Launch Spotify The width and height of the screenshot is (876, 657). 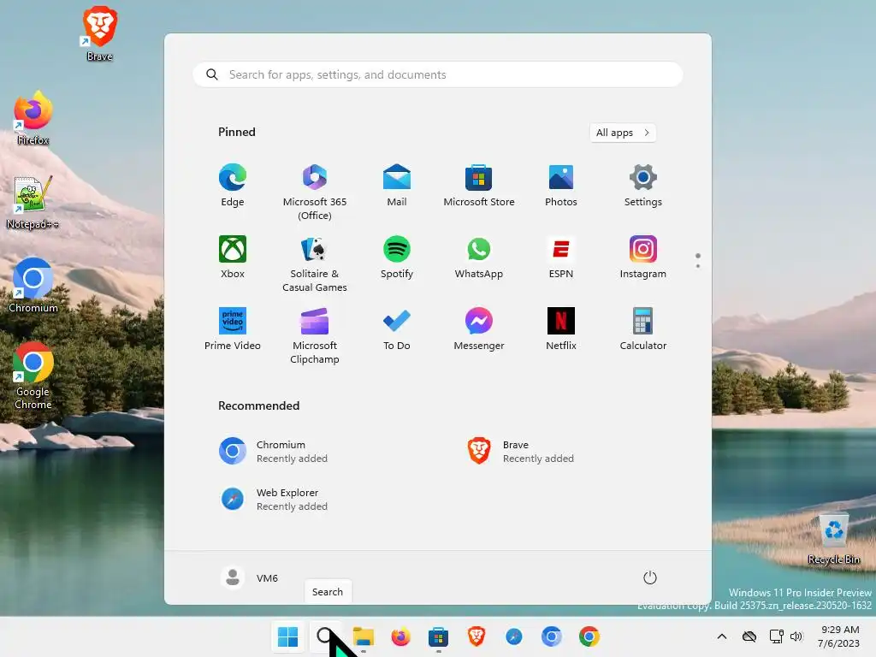(x=397, y=257)
